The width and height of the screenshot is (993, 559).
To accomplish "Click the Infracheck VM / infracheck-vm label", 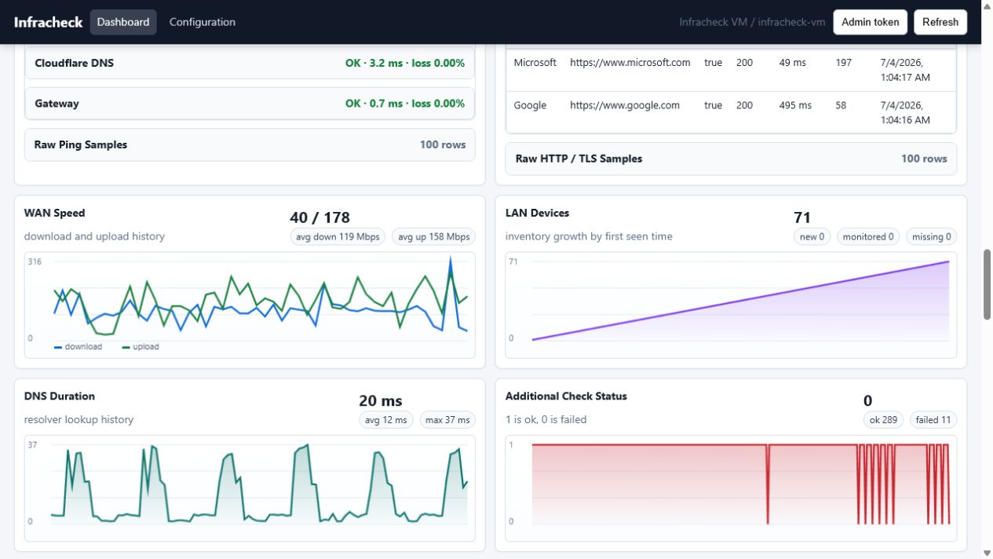I will [x=752, y=22].
